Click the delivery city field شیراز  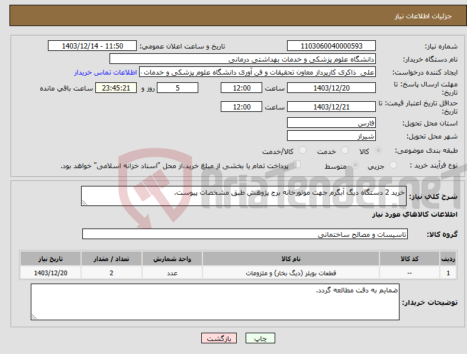pyautogui.click(x=331, y=136)
